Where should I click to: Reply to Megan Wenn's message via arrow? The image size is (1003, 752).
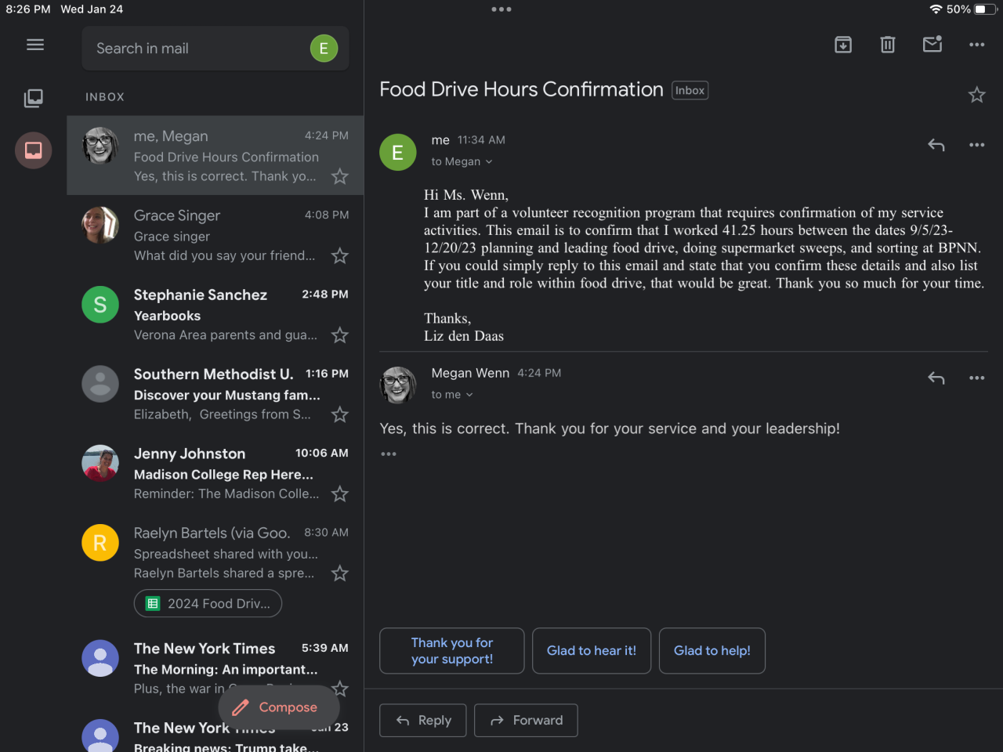936,378
